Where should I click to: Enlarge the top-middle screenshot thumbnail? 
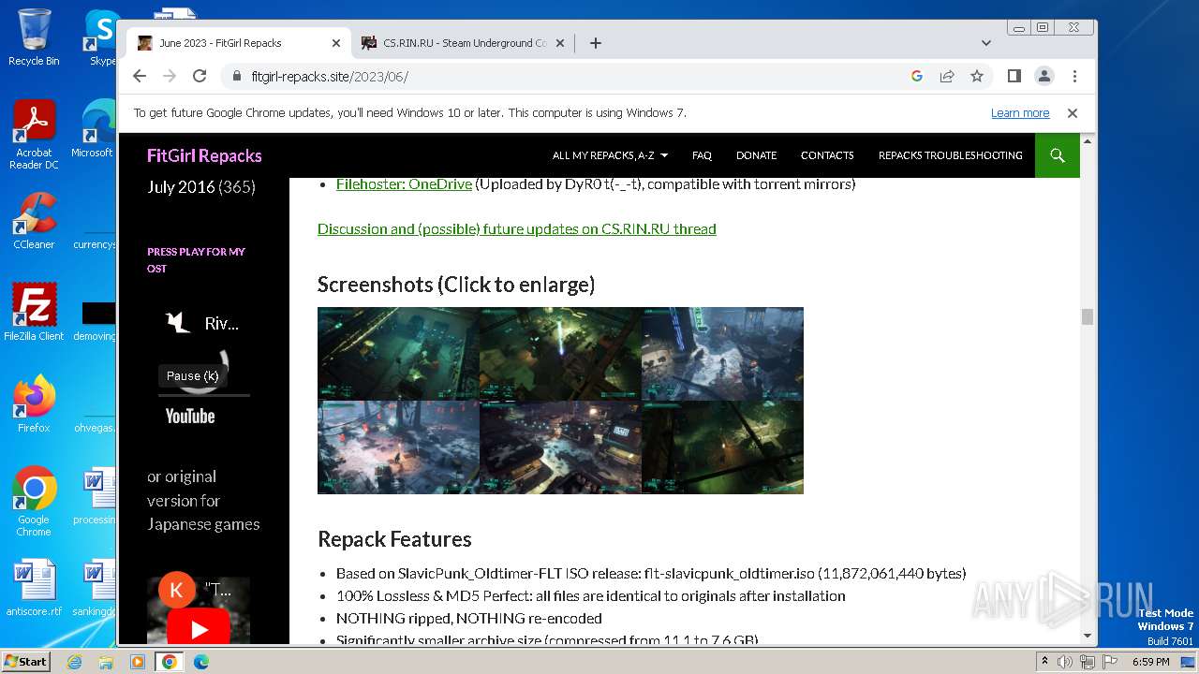coord(560,354)
